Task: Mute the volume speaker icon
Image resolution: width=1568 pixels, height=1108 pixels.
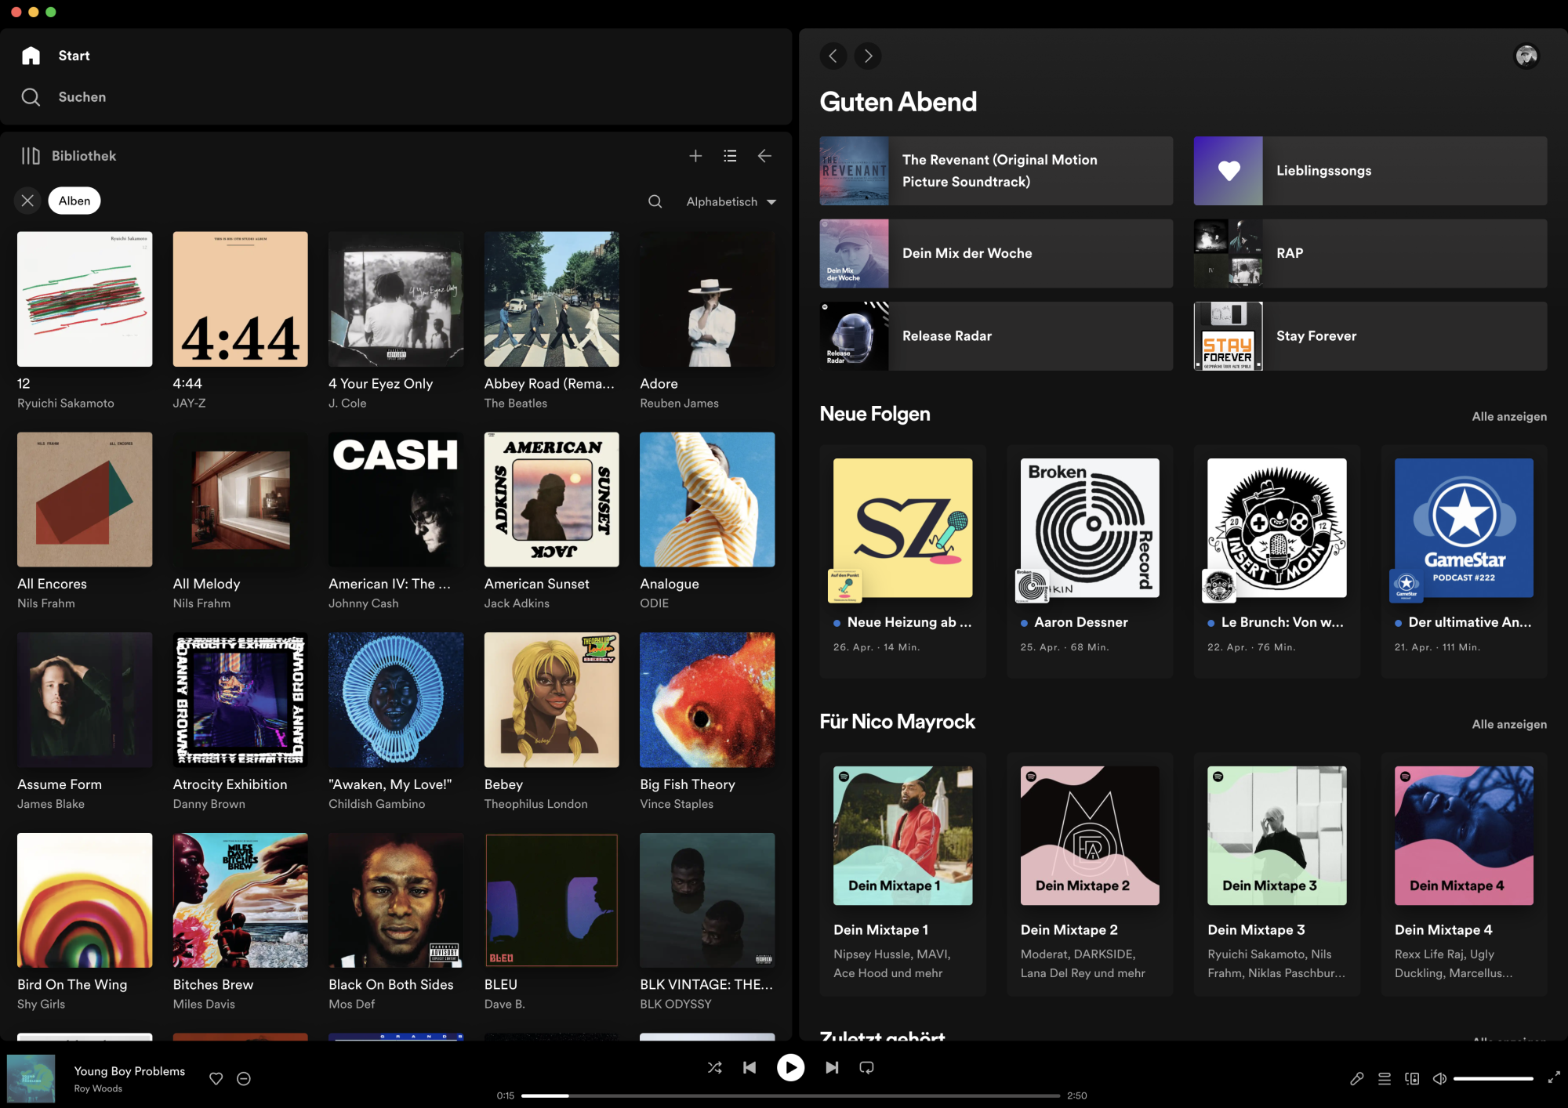Action: pyautogui.click(x=1439, y=1079)
